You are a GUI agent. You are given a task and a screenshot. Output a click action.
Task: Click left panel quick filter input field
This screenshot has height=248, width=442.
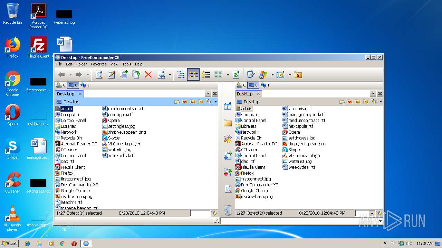point(200,213)
